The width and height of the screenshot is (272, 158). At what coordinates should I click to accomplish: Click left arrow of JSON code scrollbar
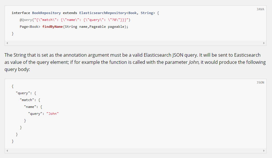[x=7, y=151]
